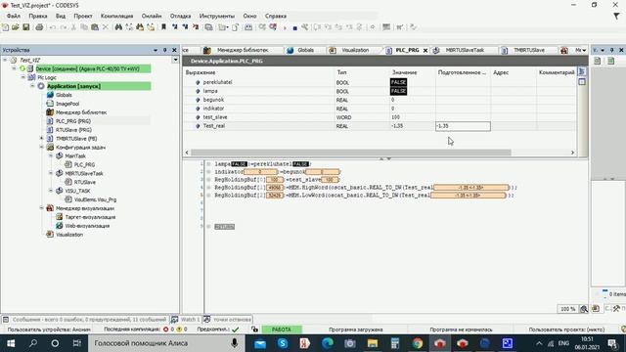Close the PLC_PRG editor tab
Screen dimensions: 626x352
(425, 50)
